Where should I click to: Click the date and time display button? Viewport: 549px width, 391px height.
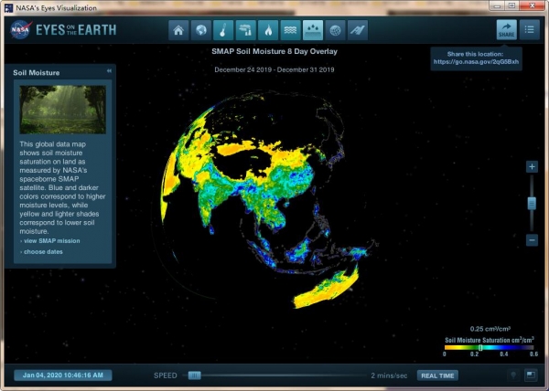coord(63,375)
